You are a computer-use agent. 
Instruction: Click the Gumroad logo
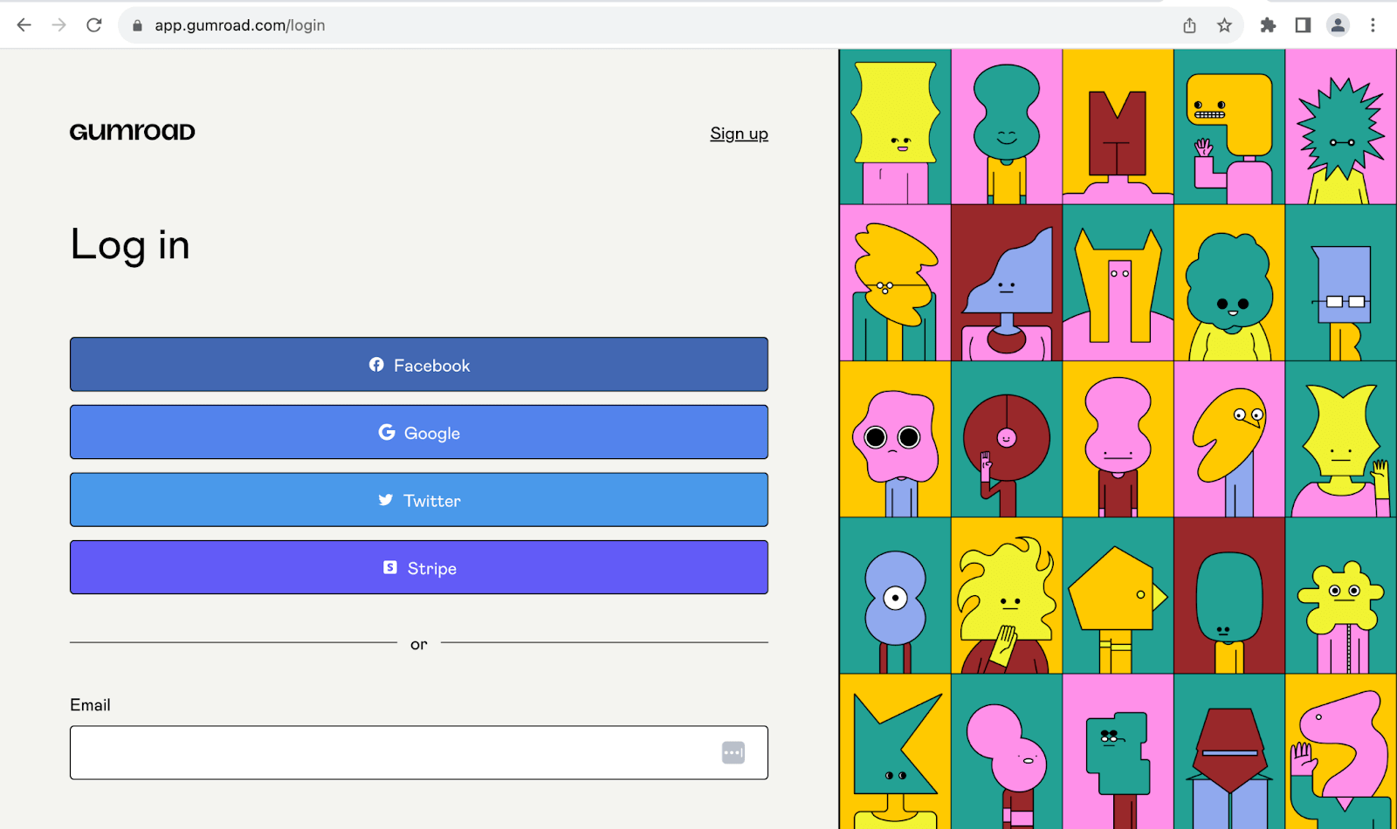pos(133,132)
